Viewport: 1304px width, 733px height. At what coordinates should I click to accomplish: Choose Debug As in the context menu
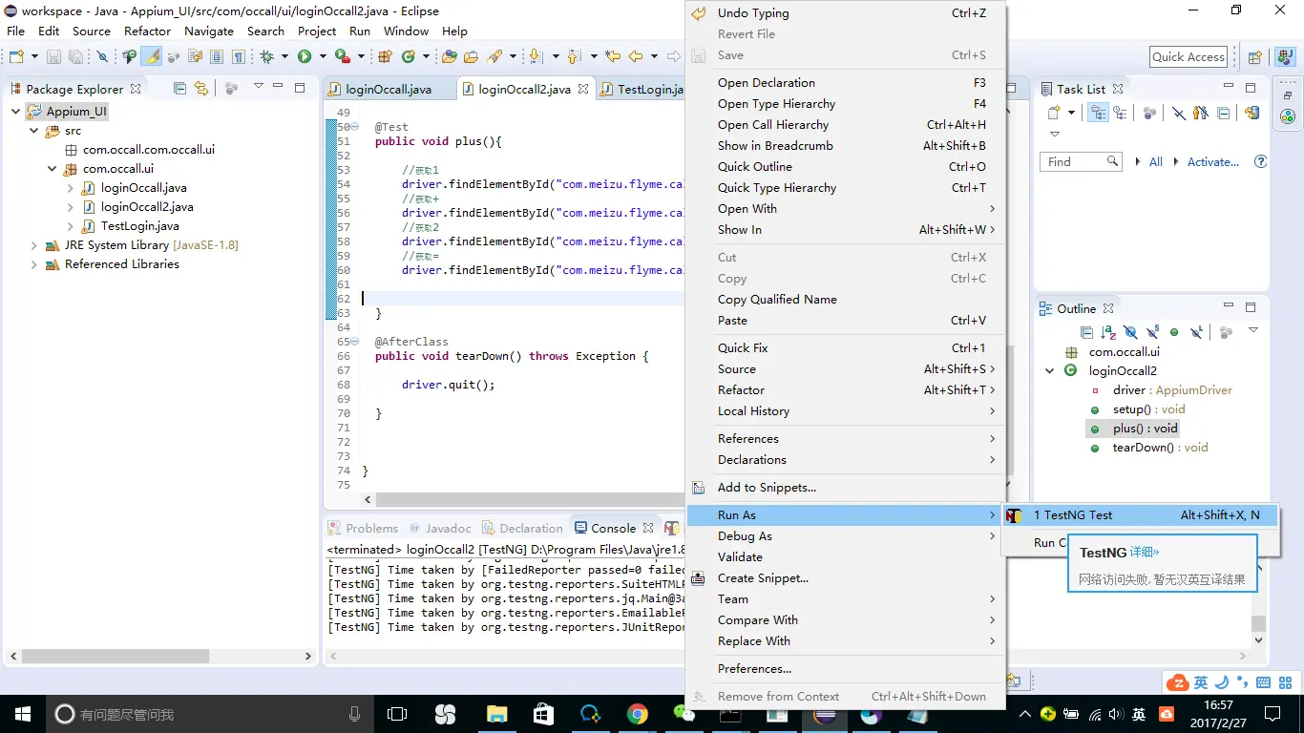tap(846, 536)
